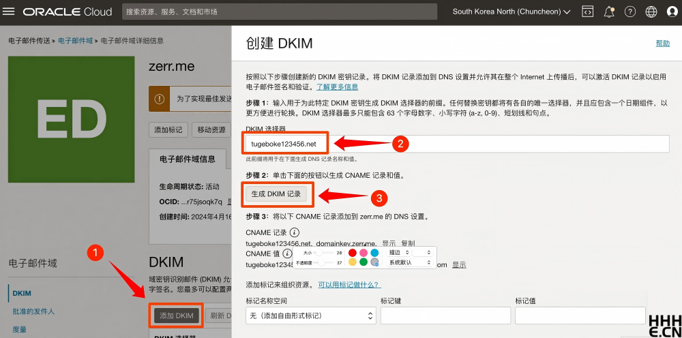This screenshot has height=338, width=682.
Task: Open the language globe icon
Action: [651, 12]
